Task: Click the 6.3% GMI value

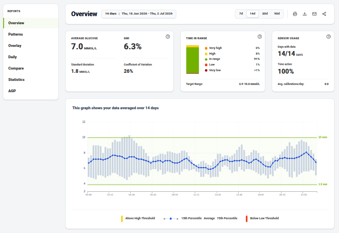Action: point(132,47)
